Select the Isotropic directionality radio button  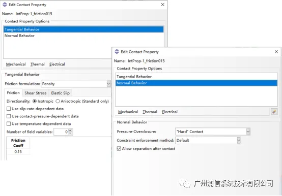point(34,101)
